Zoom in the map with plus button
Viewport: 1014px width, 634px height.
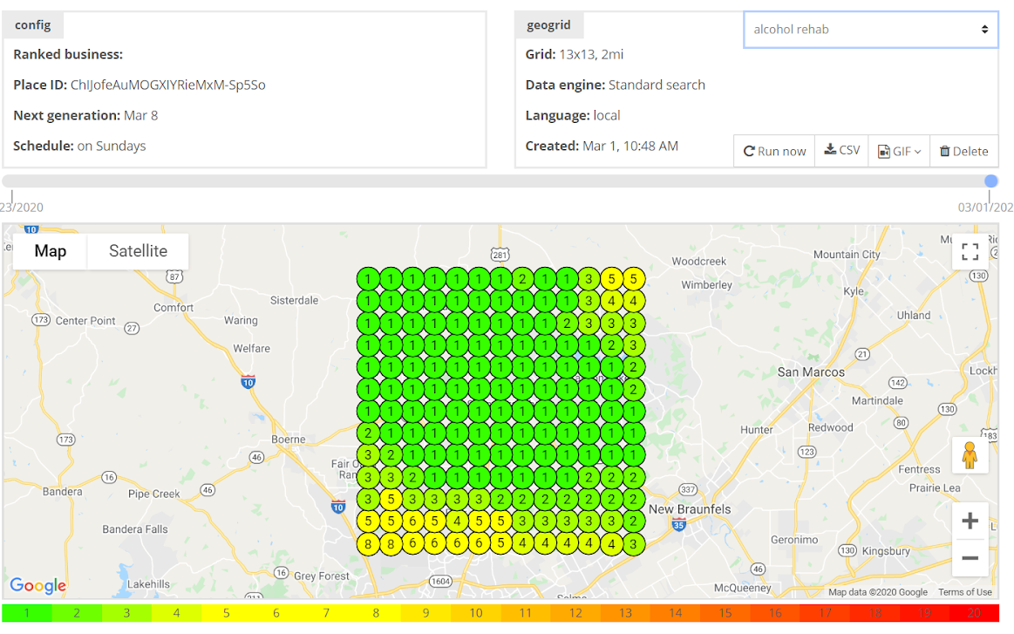click(970, 522)
